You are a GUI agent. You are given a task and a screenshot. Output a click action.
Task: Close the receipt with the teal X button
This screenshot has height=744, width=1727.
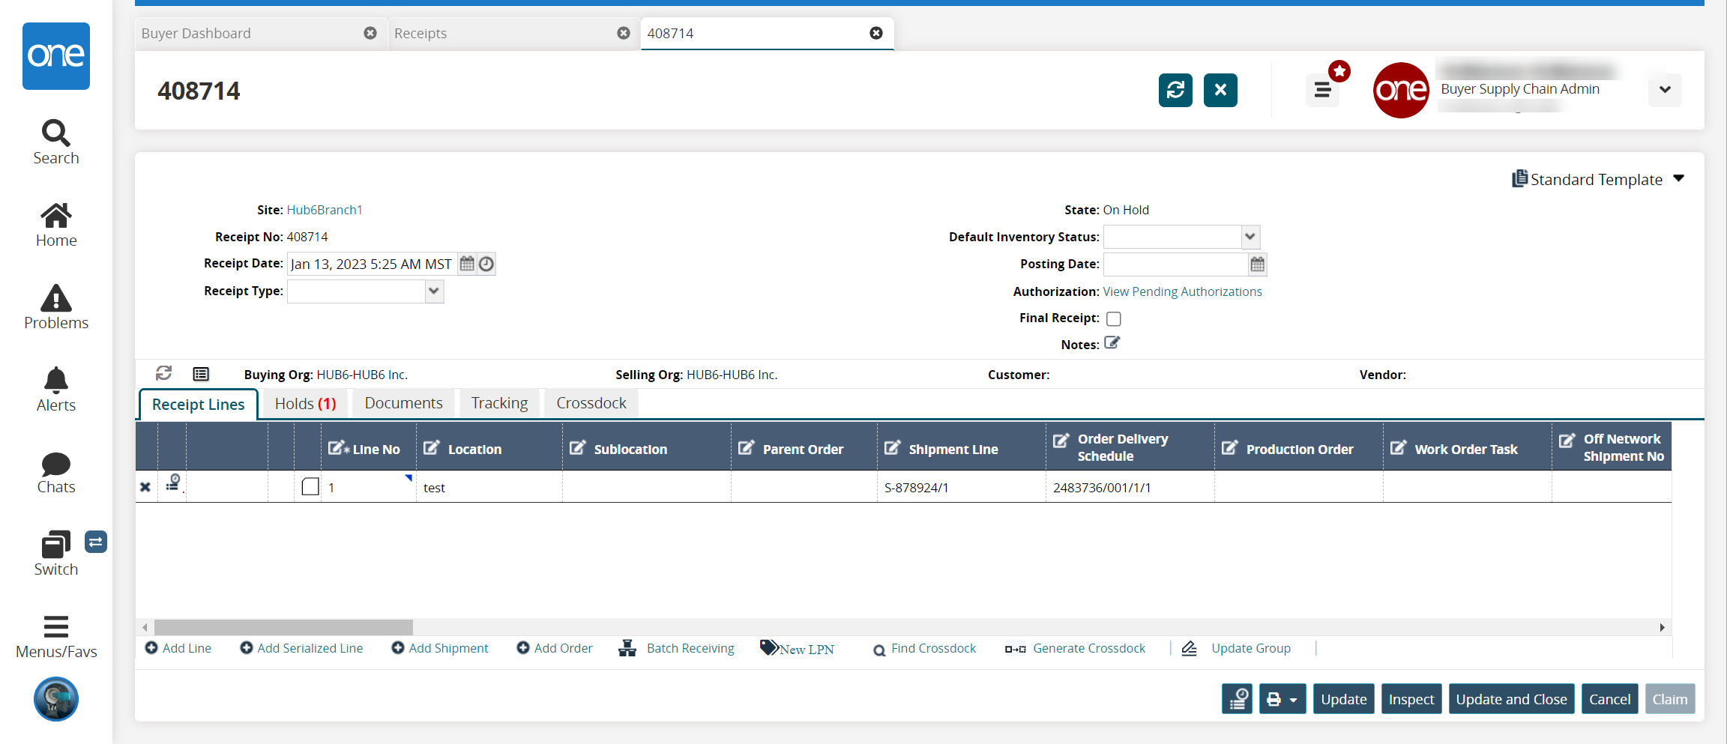click(1220, 90)
